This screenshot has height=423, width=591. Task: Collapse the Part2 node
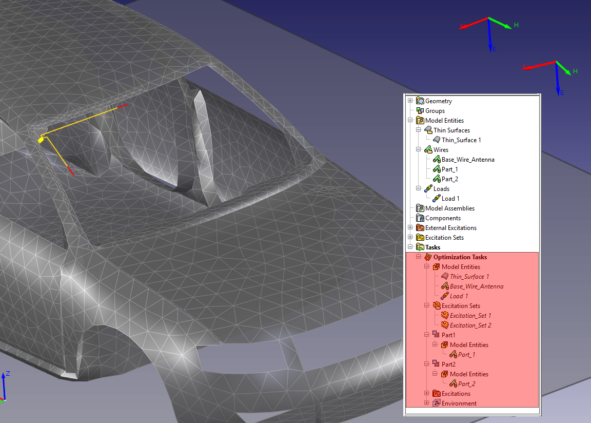point(427,364)
